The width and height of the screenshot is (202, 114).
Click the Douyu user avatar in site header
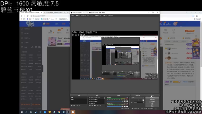(x=175, y=24)
